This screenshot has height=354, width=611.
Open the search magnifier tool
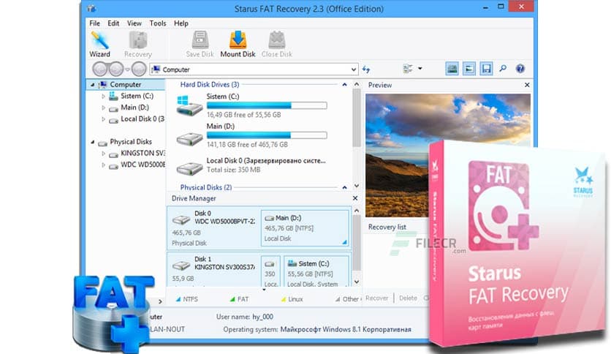coord(503,69)
